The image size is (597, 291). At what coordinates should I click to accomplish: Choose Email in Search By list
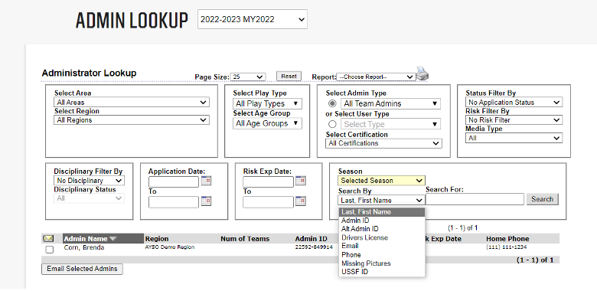point(381,246)
